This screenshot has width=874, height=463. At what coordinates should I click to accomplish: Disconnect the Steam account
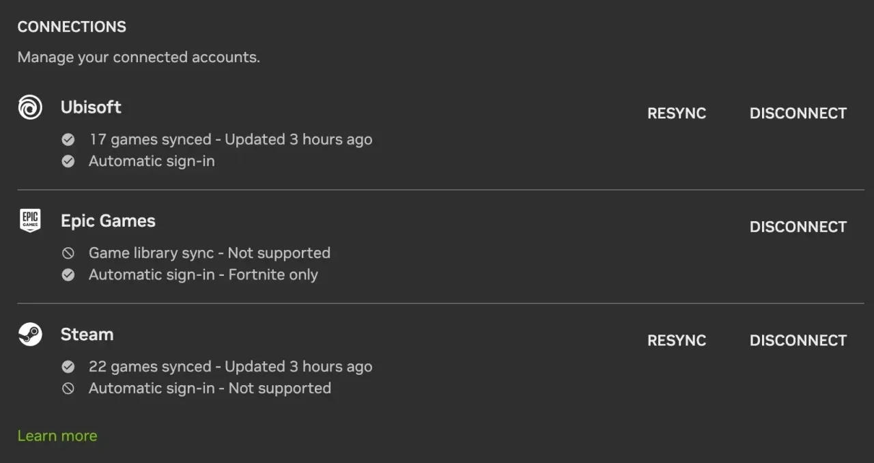(x=798, y=340)
